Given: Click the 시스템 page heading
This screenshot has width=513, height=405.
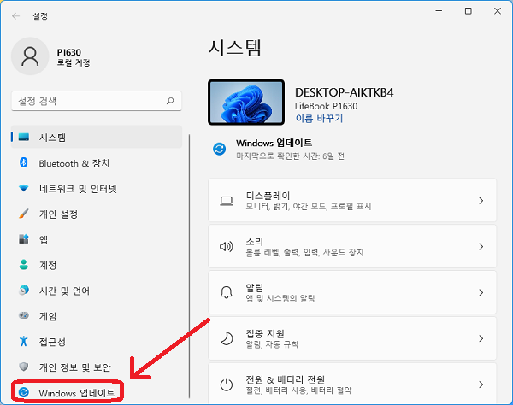Looking at the screenshot, I should coord(235,48).
